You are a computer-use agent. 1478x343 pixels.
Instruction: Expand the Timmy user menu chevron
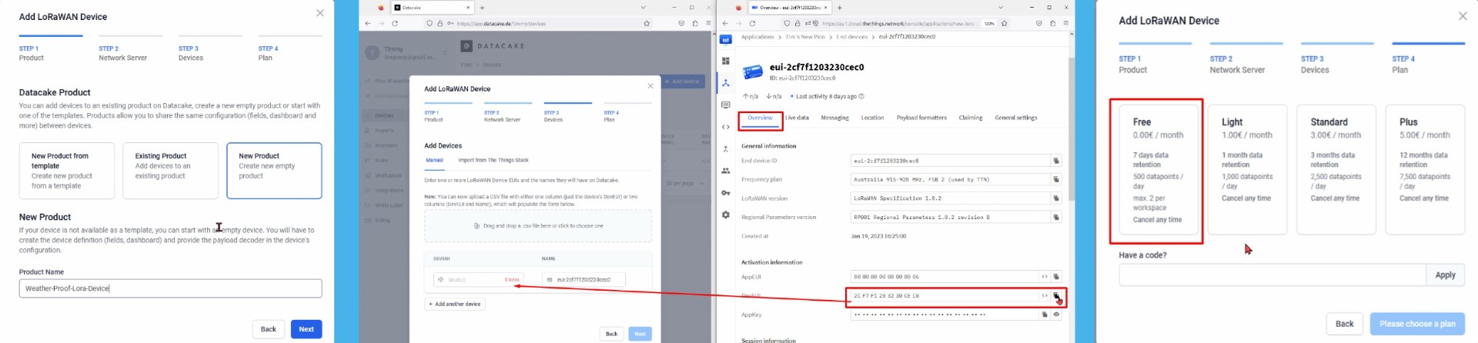pos(445,53)
